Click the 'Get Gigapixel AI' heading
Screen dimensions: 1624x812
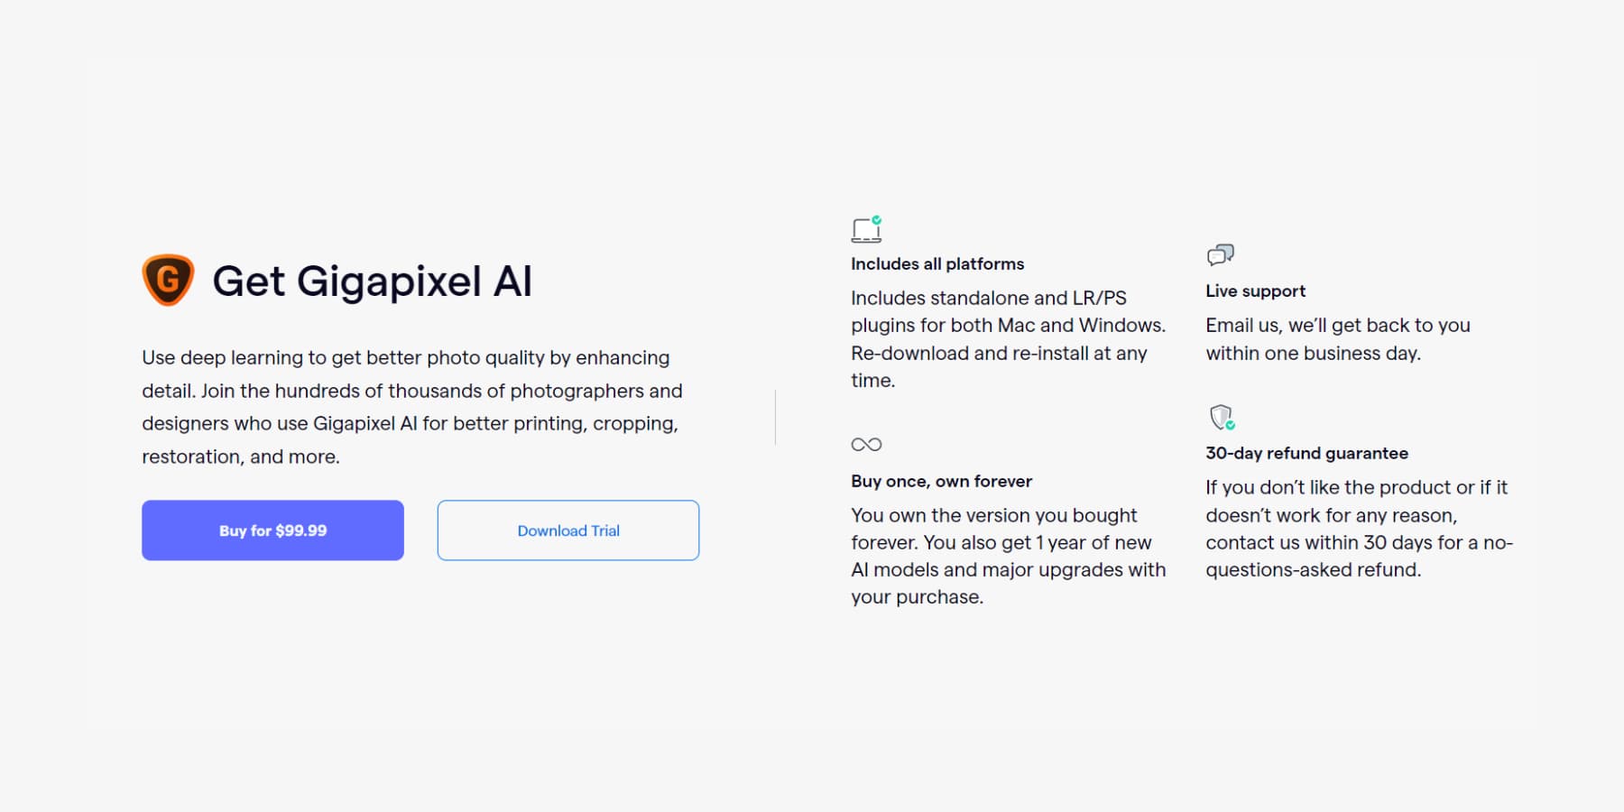click(x=373, y=281)
